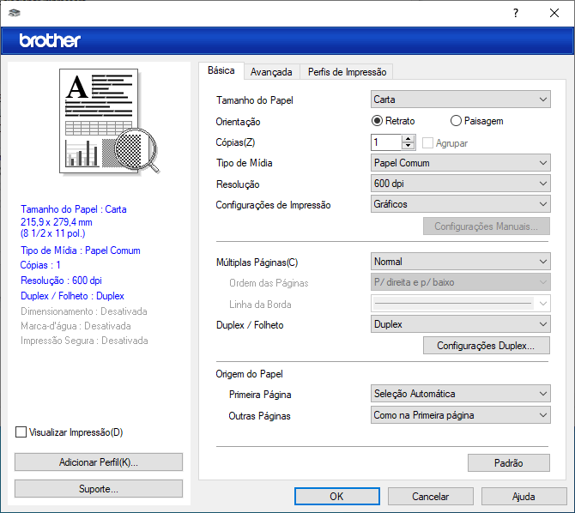The width and height of the screenshot is (575, 513).
Task: Click the Brother logo banner
Action: 287,40
